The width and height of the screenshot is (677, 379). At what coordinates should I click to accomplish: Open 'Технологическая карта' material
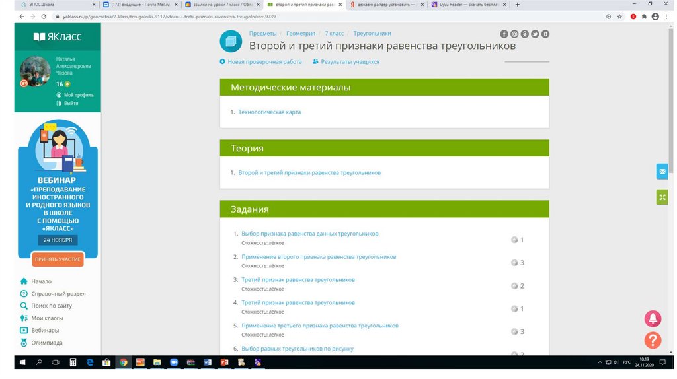pos(270,112)
